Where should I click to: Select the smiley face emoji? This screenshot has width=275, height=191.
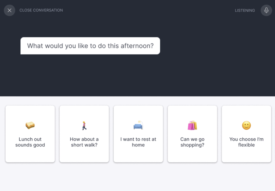[246, 125]
